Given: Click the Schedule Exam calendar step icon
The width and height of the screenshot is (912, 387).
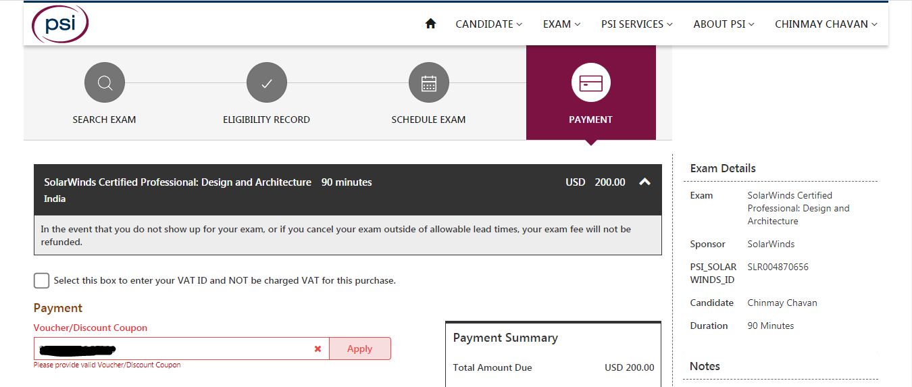Looking at the screenshot, I should (x=428, y=84).
